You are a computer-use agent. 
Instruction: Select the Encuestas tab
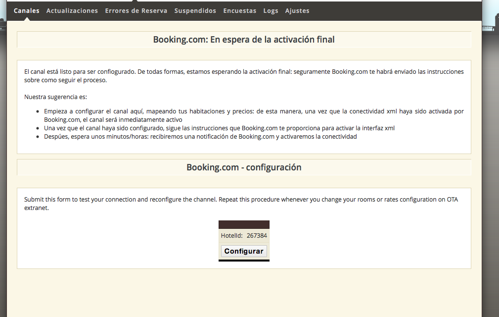click(240, 10)
